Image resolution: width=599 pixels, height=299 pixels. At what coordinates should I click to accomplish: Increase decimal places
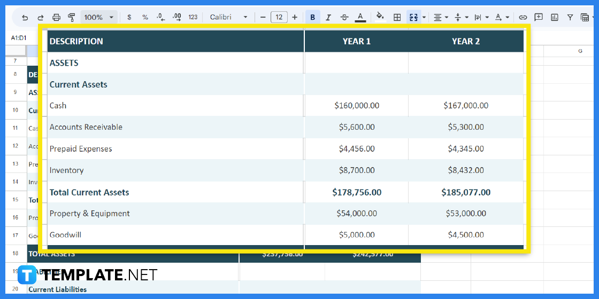point(177,17)
